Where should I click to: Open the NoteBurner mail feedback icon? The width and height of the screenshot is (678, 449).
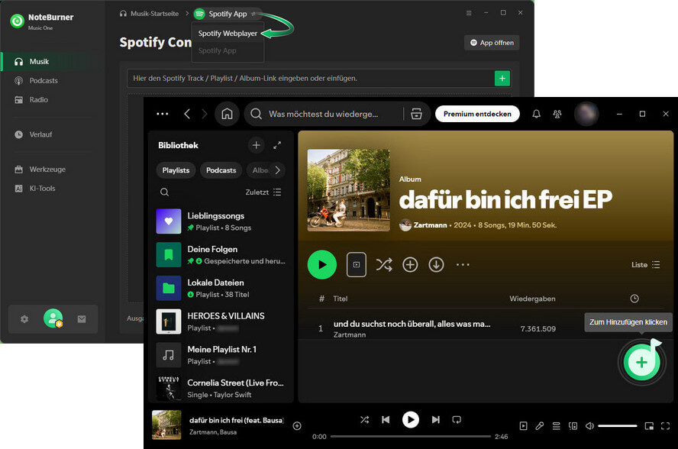click(82, 319)
